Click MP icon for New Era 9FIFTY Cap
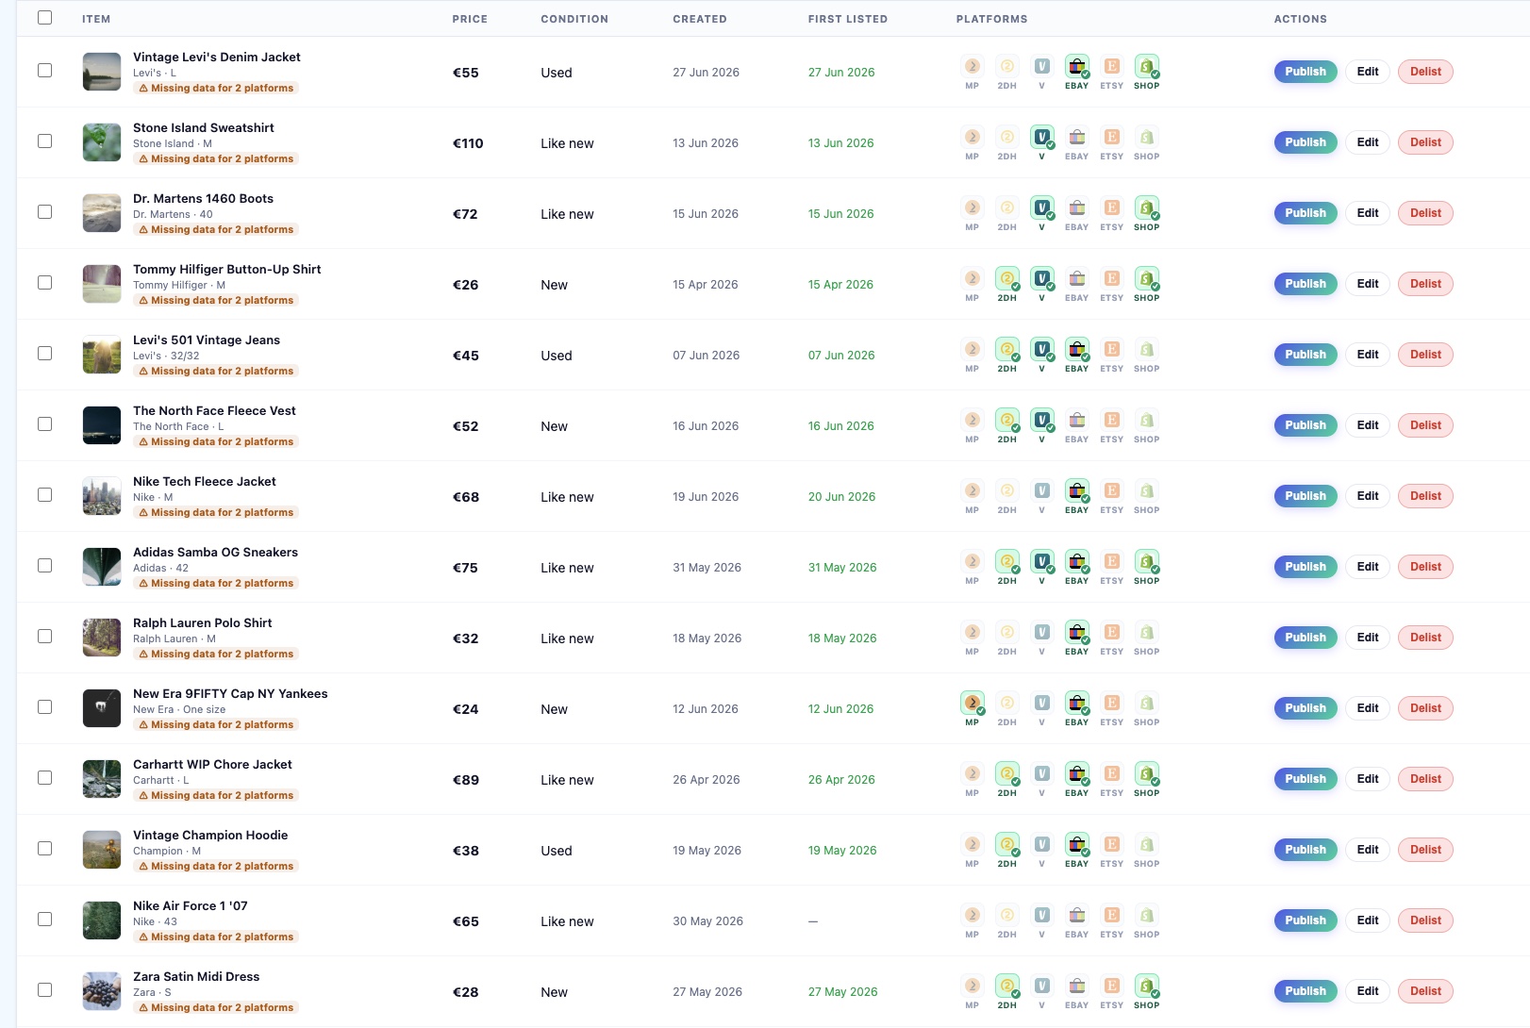Image resolution: width=1530 pixels, height=1028 pixels. 972,703
